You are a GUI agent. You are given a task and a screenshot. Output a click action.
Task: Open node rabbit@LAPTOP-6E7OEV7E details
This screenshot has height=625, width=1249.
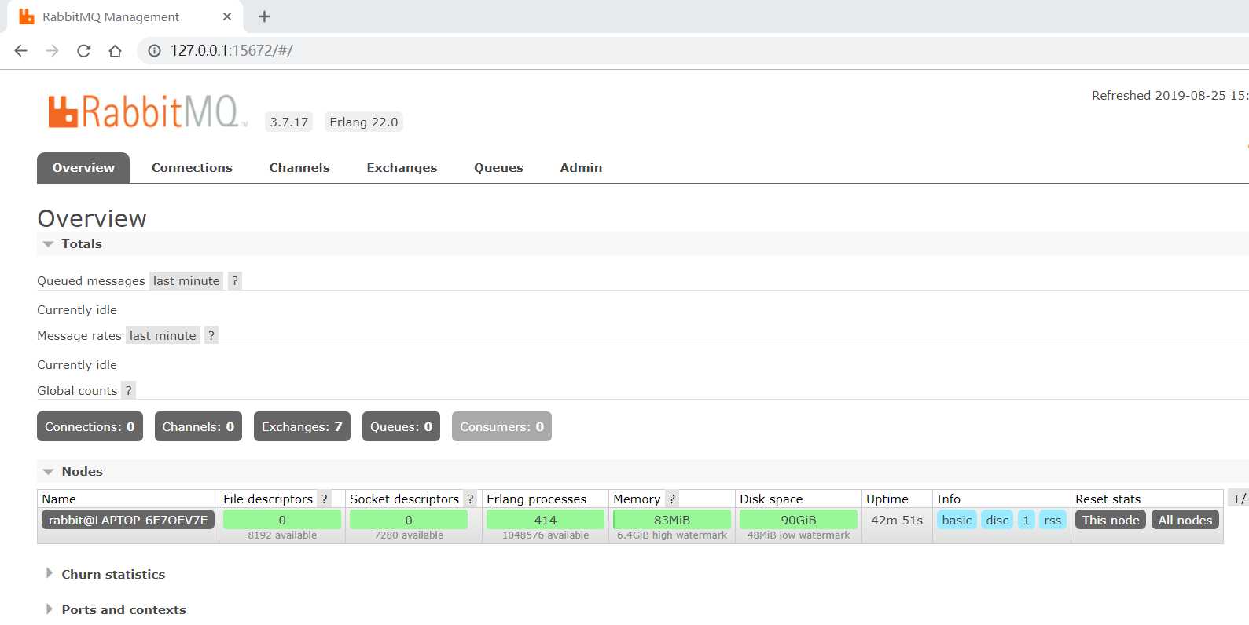pos(128,520)
